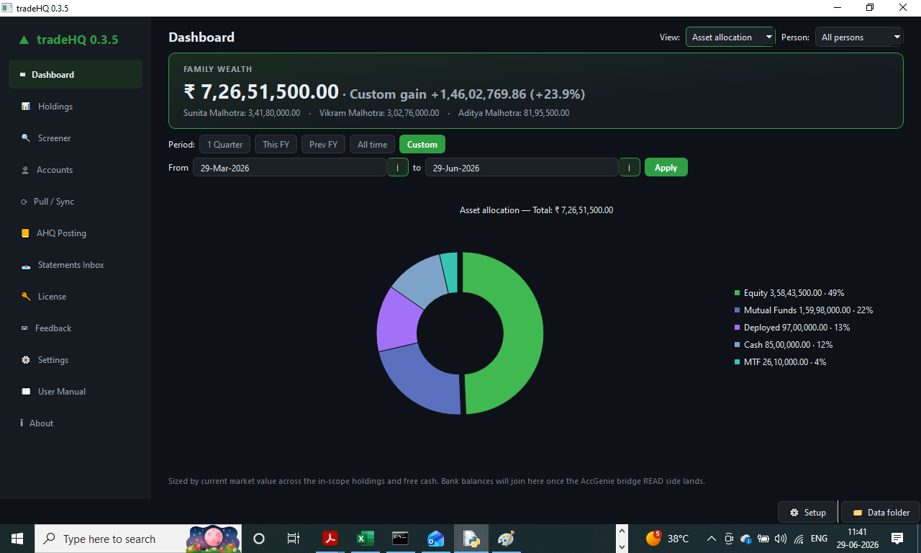
Task: Open Excel from the taskbar
Action: (x=366, y=539)
